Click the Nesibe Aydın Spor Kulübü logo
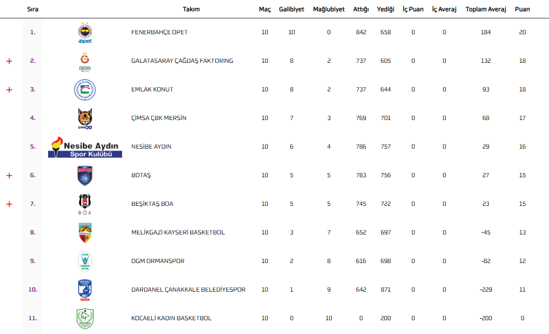This screenshot has width=549, height=334. pos(85,147)
